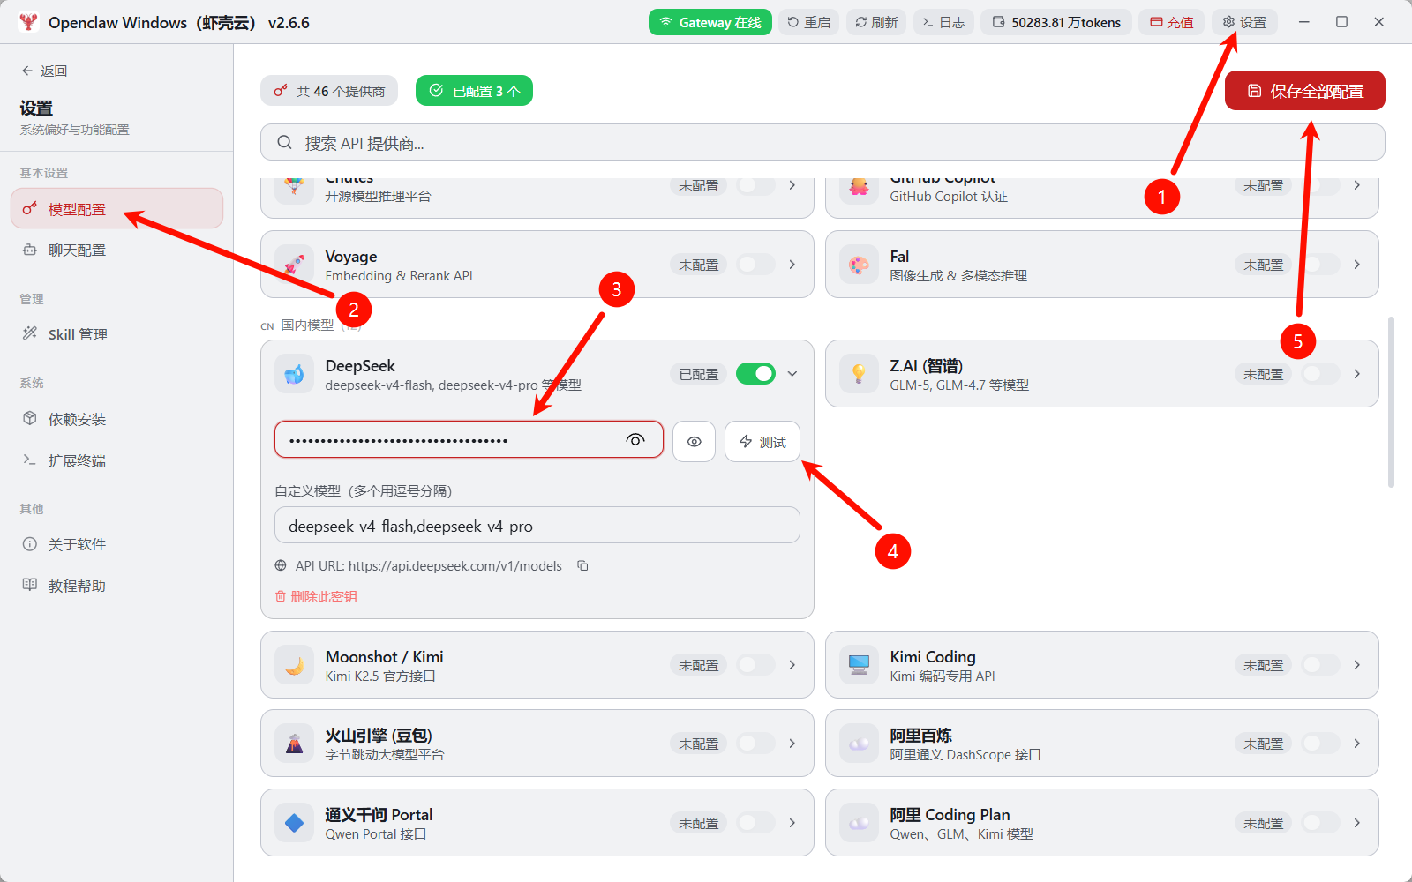Click 保存全部配置 button
1412x882 pixels.
click(1304, 91)
